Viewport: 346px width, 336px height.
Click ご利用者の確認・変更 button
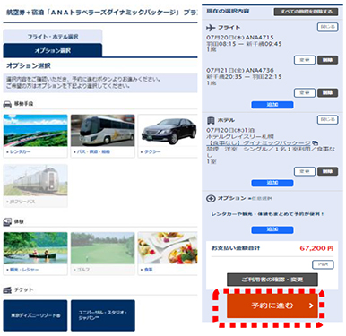tap(272, 280)
